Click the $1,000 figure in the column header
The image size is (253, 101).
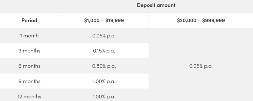92,20
